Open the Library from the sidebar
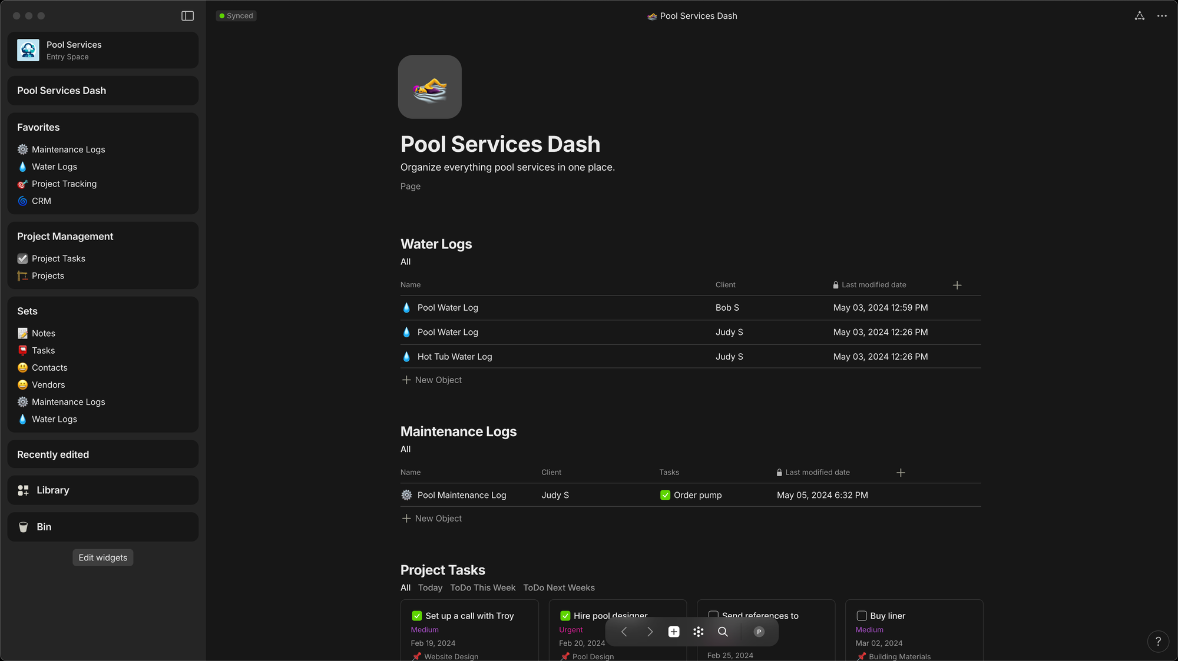The image size is (1178, 661). [x=53, y=490]
